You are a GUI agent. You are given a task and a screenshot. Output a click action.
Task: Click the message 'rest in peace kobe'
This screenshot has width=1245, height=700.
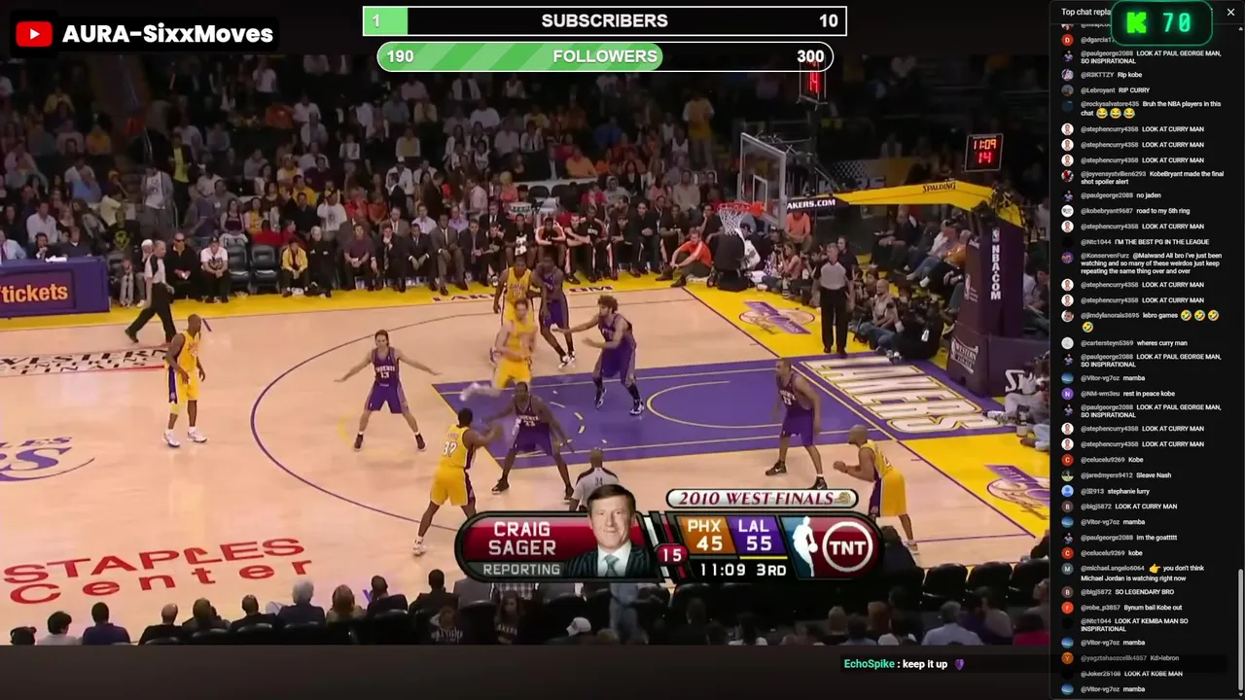1149,394
